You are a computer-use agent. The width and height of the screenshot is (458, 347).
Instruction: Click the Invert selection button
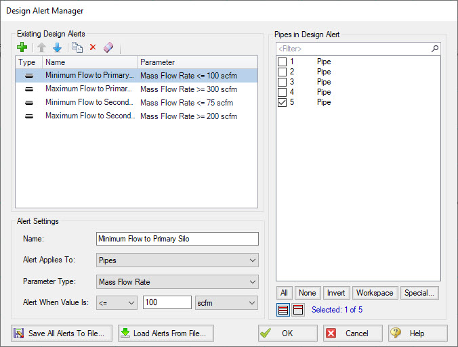336,293
